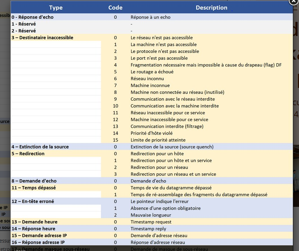The image size is (299, 251).
Task: Click 'Le port n'est pas accessible' description
Action: tap(159, 58)
